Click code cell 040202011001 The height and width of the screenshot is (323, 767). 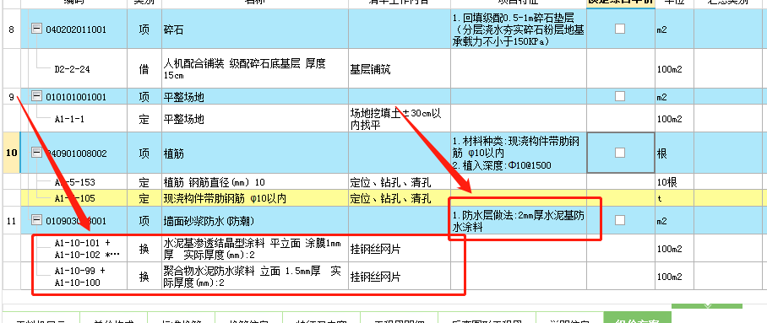point(76,30)
